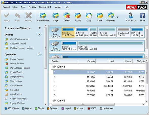Choose Format Partition operation
Image resolution: width=149 pixels, height=115 pixels.
point(17,59)
